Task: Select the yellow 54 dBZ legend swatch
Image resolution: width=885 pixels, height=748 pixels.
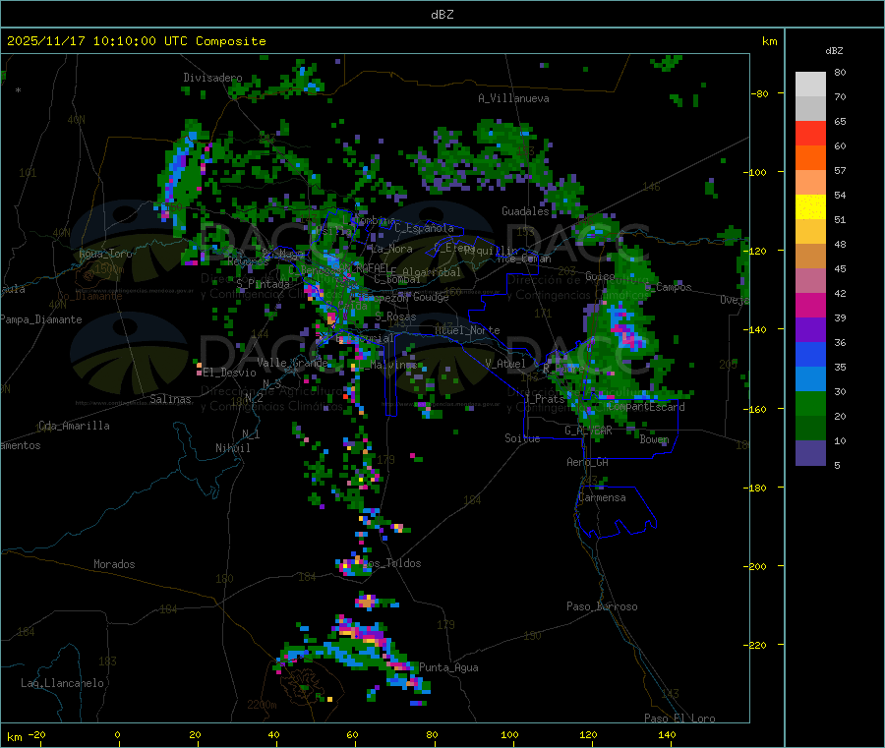Action: tap(810, 207)
